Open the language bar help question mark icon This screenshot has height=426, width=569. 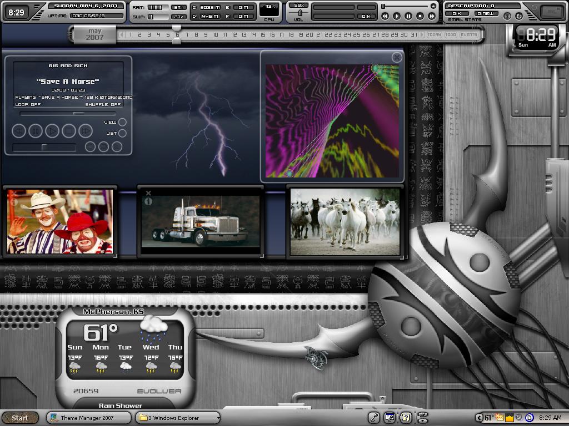[406, 418]
